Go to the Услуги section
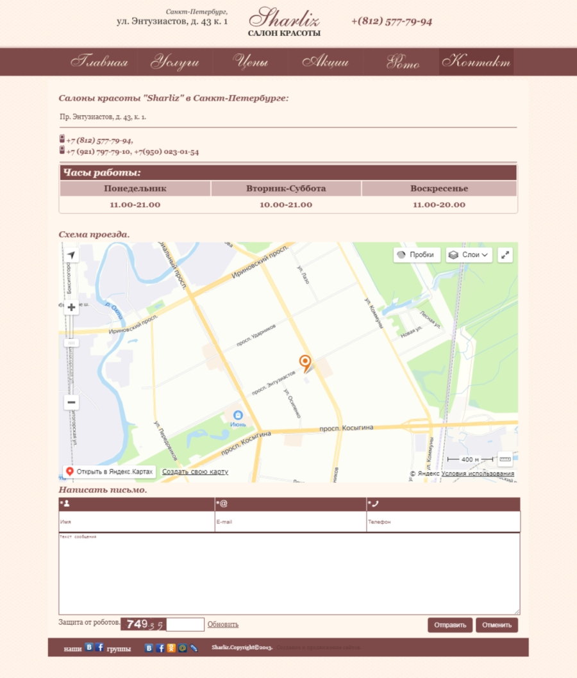This screenshot has width=577, height=678. click(x=175, y=62)
